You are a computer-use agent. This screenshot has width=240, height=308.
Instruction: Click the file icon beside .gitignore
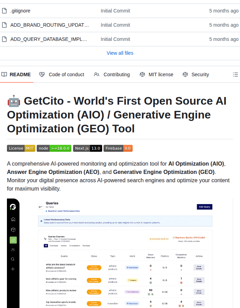click(4, 11)
